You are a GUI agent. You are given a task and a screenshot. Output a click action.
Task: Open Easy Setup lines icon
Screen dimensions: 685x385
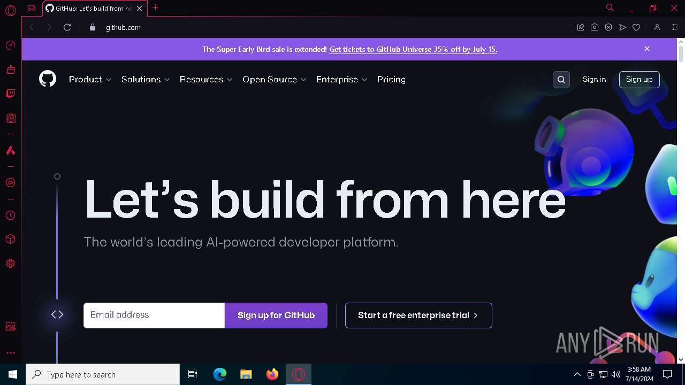675,27
